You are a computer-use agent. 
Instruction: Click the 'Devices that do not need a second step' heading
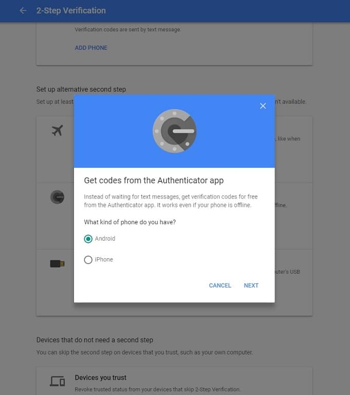coord(95,340)
